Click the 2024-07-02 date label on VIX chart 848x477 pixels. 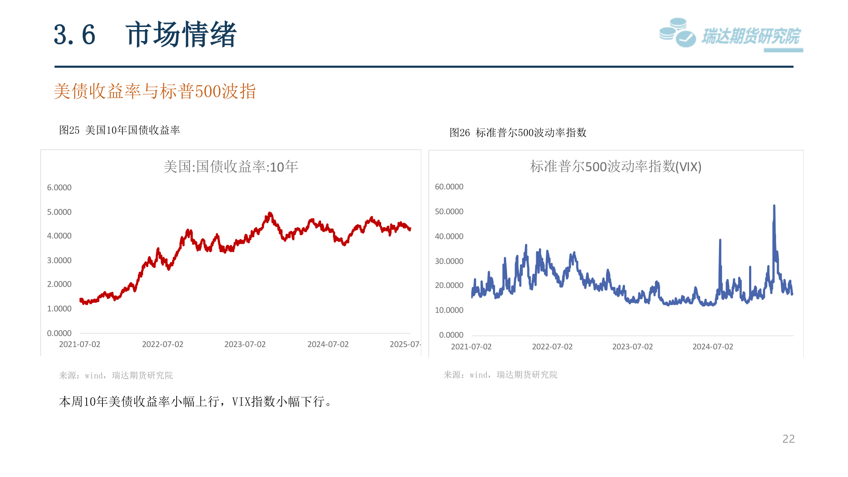click(x=712, y=347)
